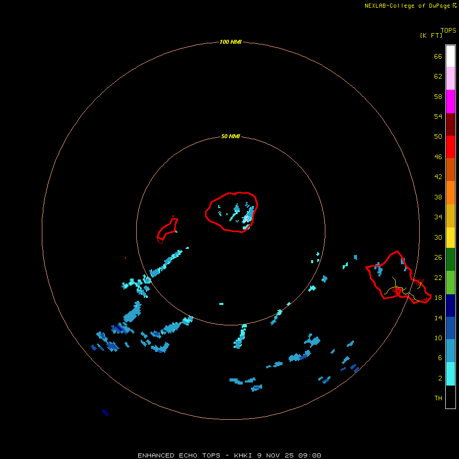Click the isolated navy echo outside the 100 NMI ring
The image size is (459, 459).
coord(106,413)
